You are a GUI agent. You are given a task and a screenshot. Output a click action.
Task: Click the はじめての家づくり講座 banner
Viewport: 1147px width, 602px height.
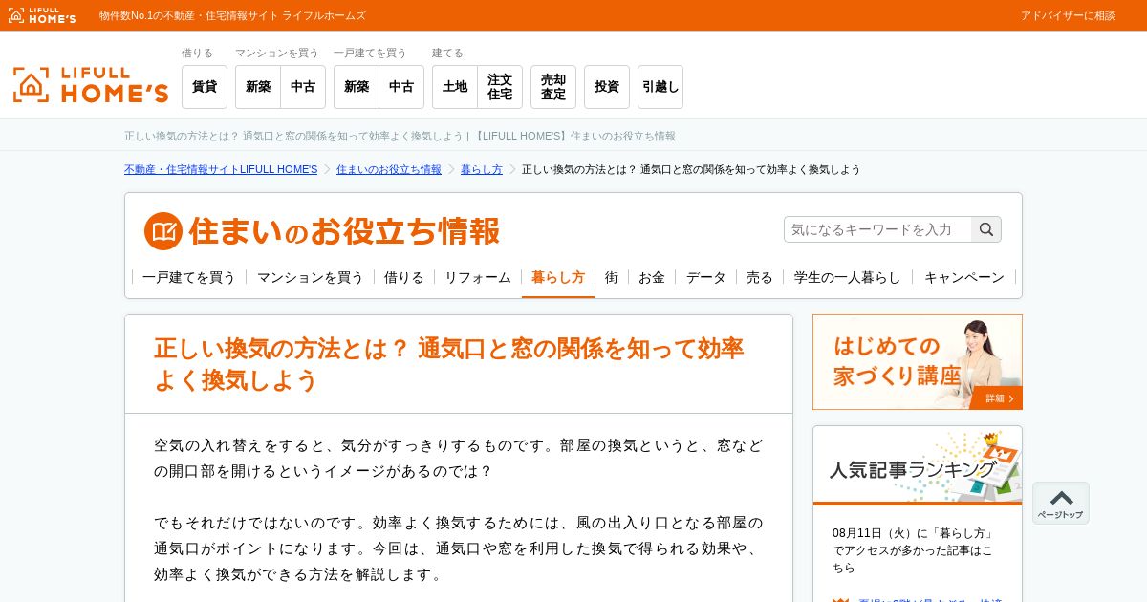(x=918, y=362)
